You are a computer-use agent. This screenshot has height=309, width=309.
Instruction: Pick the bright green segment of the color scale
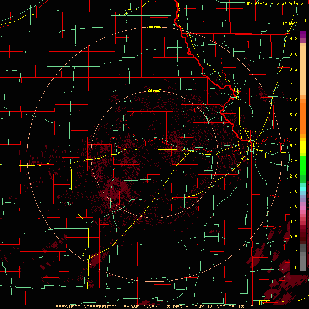(x=303, y=165)
